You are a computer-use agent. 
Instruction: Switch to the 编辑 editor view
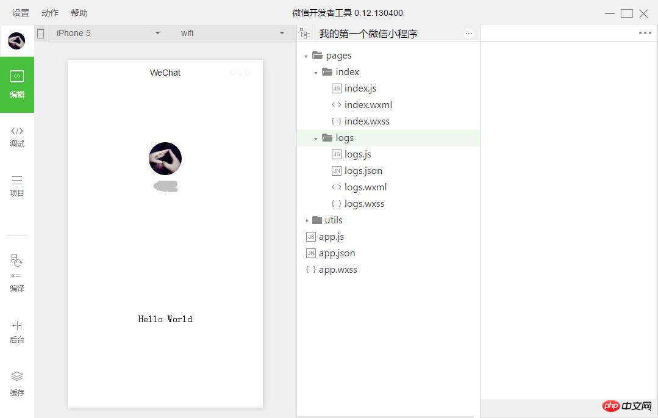[17, 84]
